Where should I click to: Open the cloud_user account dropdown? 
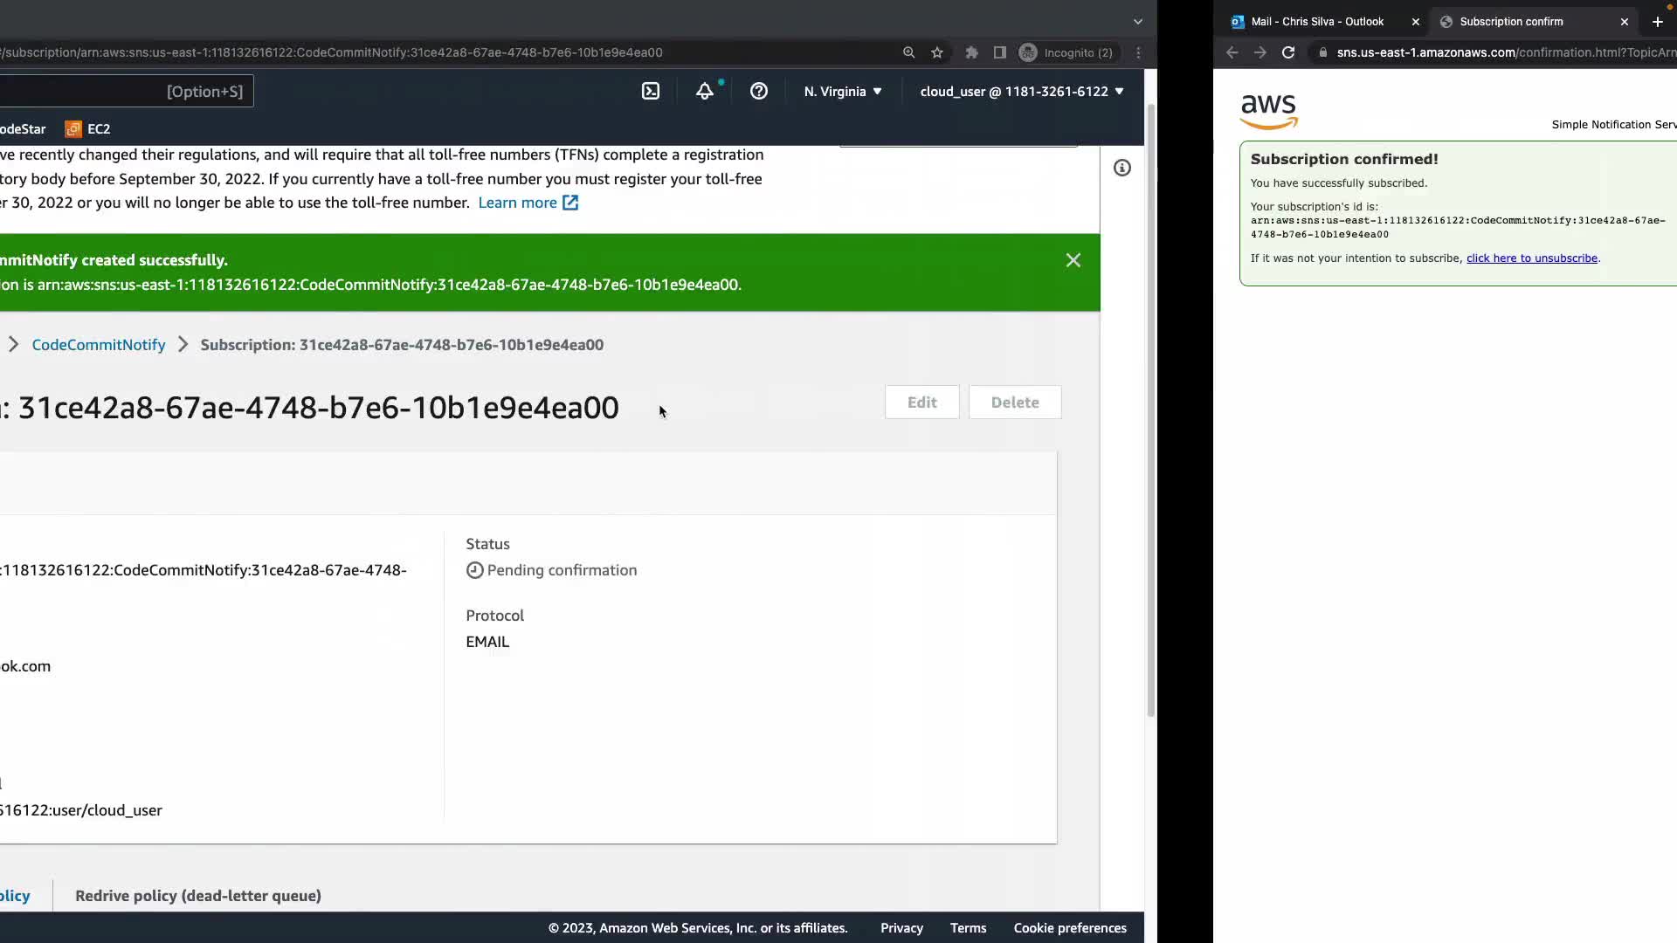point(1021,92)
